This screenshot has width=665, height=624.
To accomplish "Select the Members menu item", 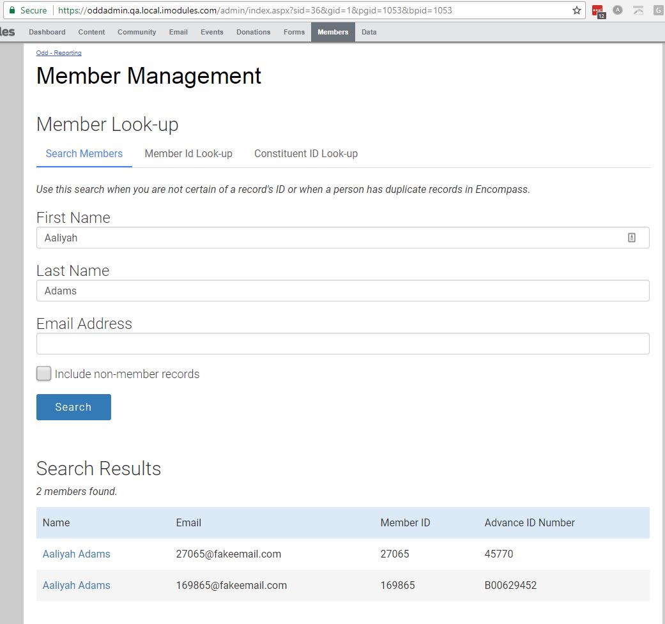I will 333,32.
